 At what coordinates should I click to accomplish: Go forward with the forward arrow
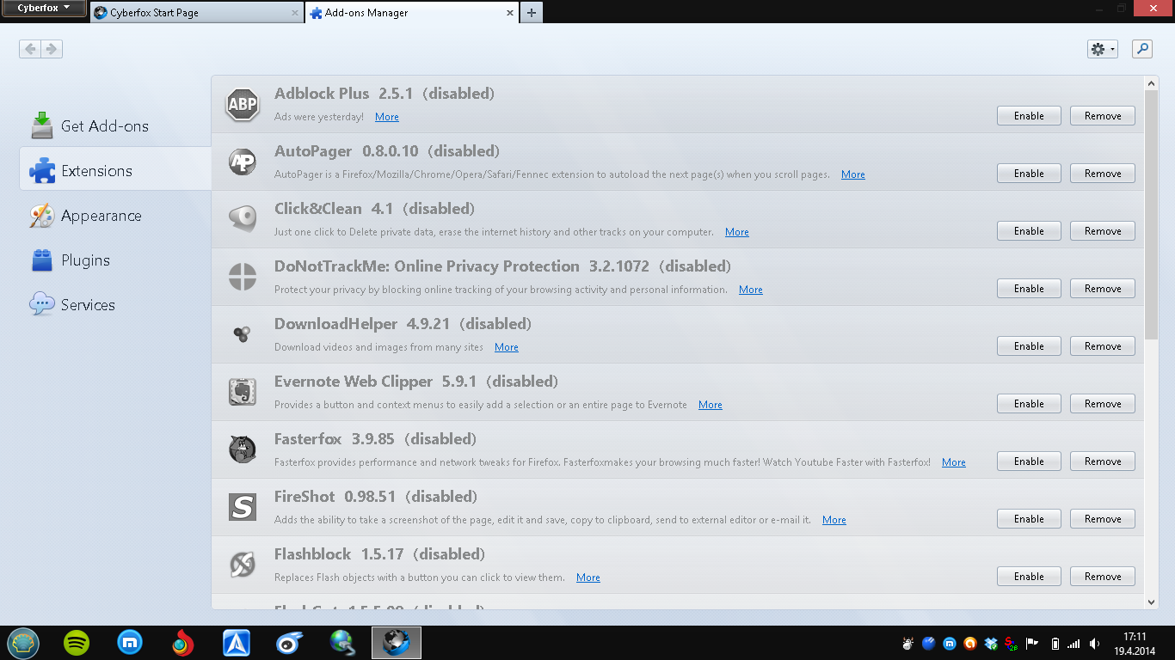(x=52, y=49)
